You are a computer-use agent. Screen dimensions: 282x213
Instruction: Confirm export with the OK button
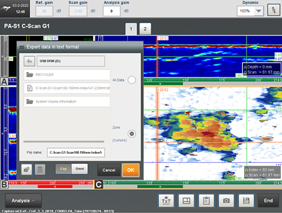(x=131, y=170)
